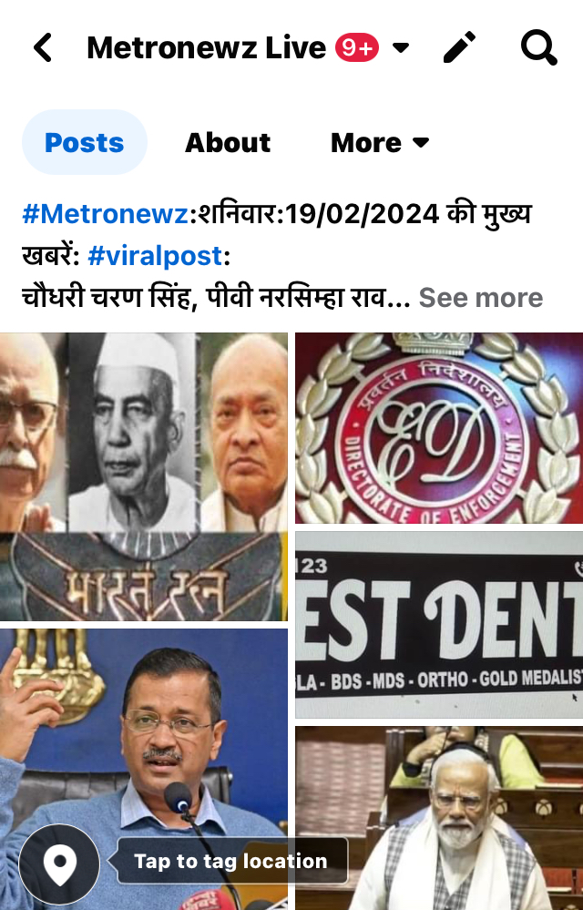Open the man speaking at microphone photo
The height and width of the screenshot is (910, 583).
(143, 770)
